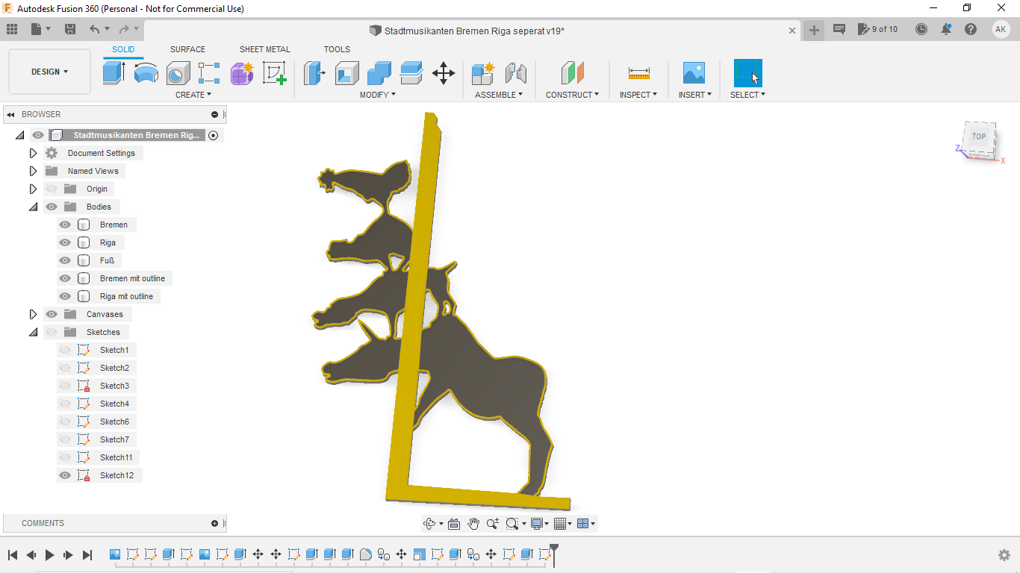
Task: Open the CREATE dropdown menu
Action: [193, 95]
